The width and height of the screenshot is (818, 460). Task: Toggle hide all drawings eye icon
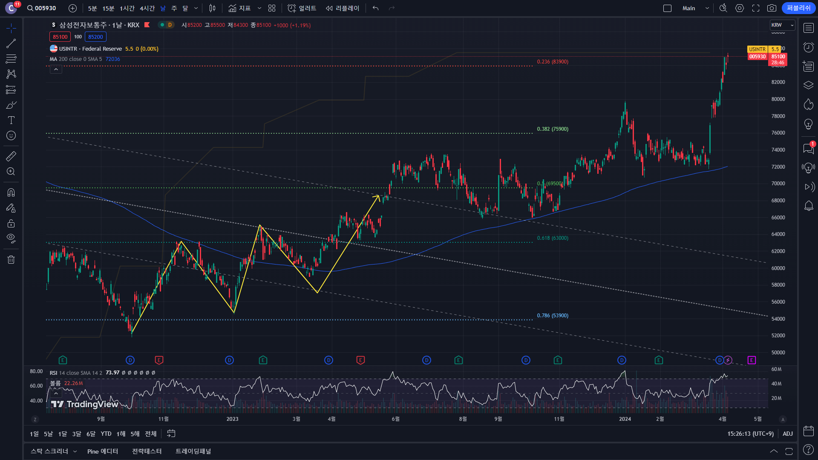coord(11,238)
